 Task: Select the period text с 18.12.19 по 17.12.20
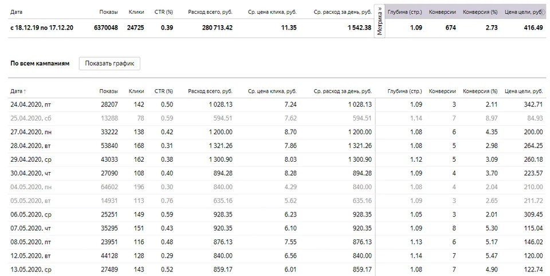coord(42,27)
